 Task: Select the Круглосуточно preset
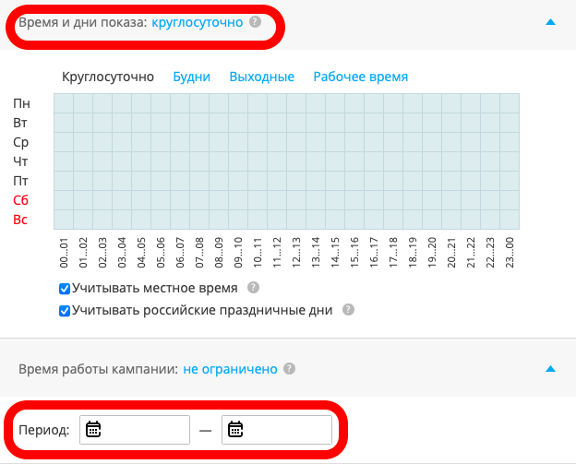tap(108, 77)
